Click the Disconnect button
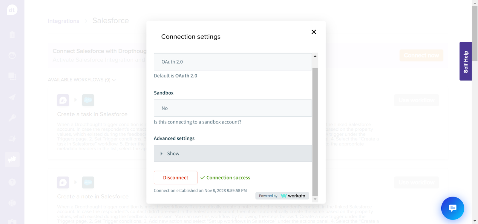The width and height of the screenshot is (478, 224). [x=176, y=178]
